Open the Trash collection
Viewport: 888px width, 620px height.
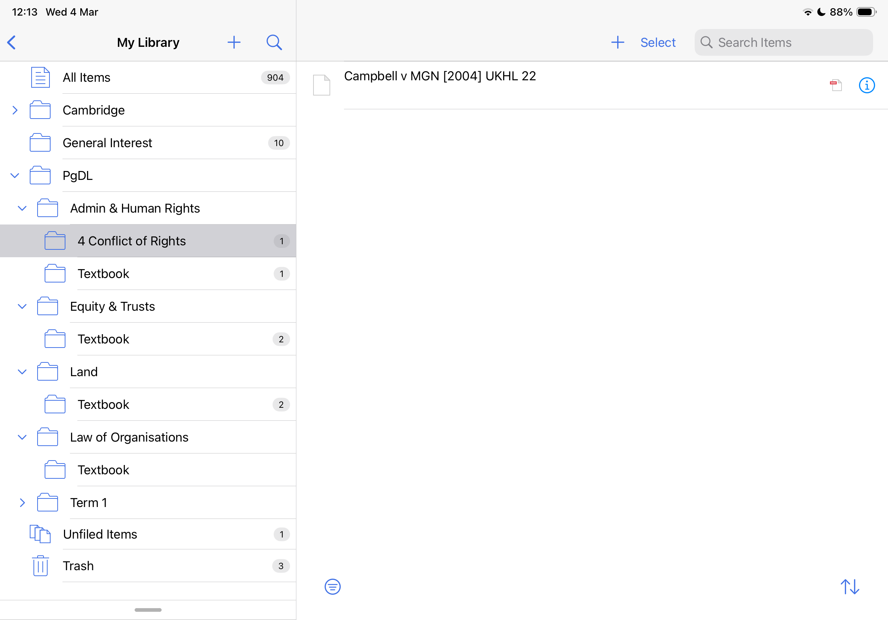coord(78,566)
